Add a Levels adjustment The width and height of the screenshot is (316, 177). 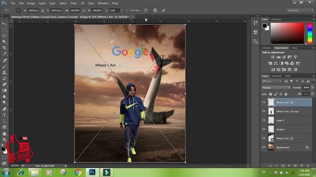pos(278,57)
